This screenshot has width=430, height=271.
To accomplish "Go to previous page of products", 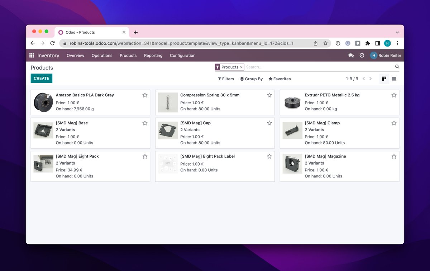I will tap(364, 79).
